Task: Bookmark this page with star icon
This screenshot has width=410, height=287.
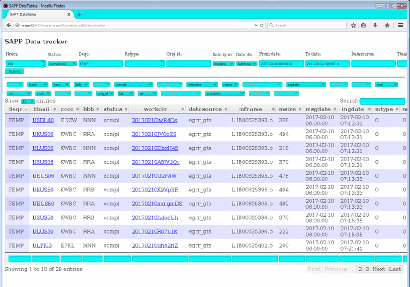Action: tap(353, 26)
